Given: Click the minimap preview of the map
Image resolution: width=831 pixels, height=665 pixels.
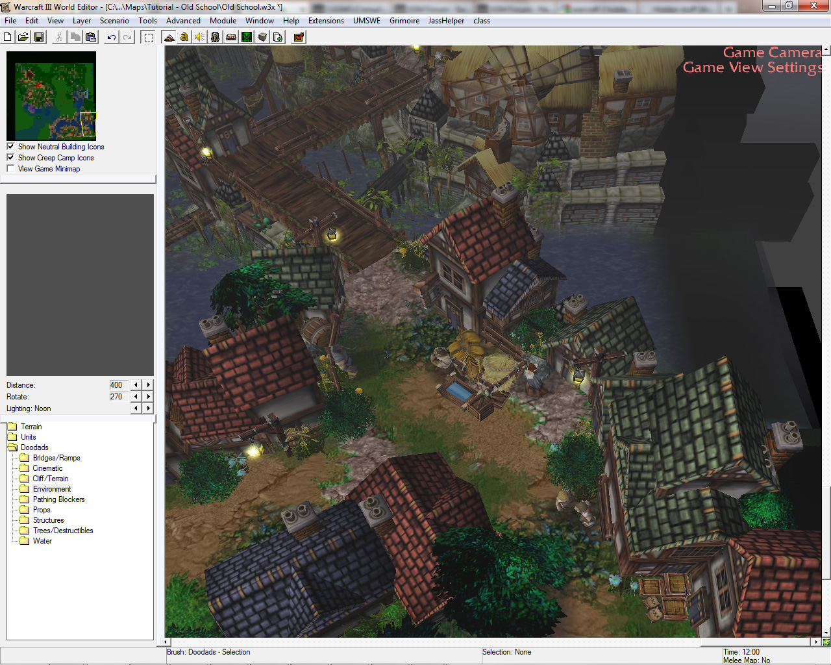Looking at the screenshot, I should [x=51, y=96].
